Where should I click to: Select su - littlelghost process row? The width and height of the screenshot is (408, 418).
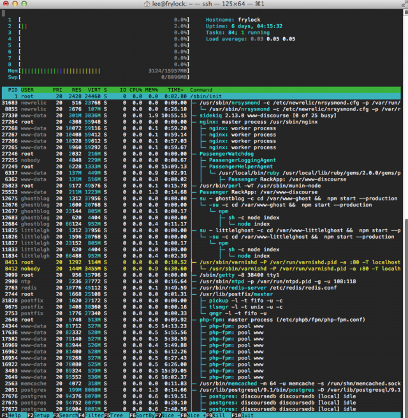[x=201, y=230]
